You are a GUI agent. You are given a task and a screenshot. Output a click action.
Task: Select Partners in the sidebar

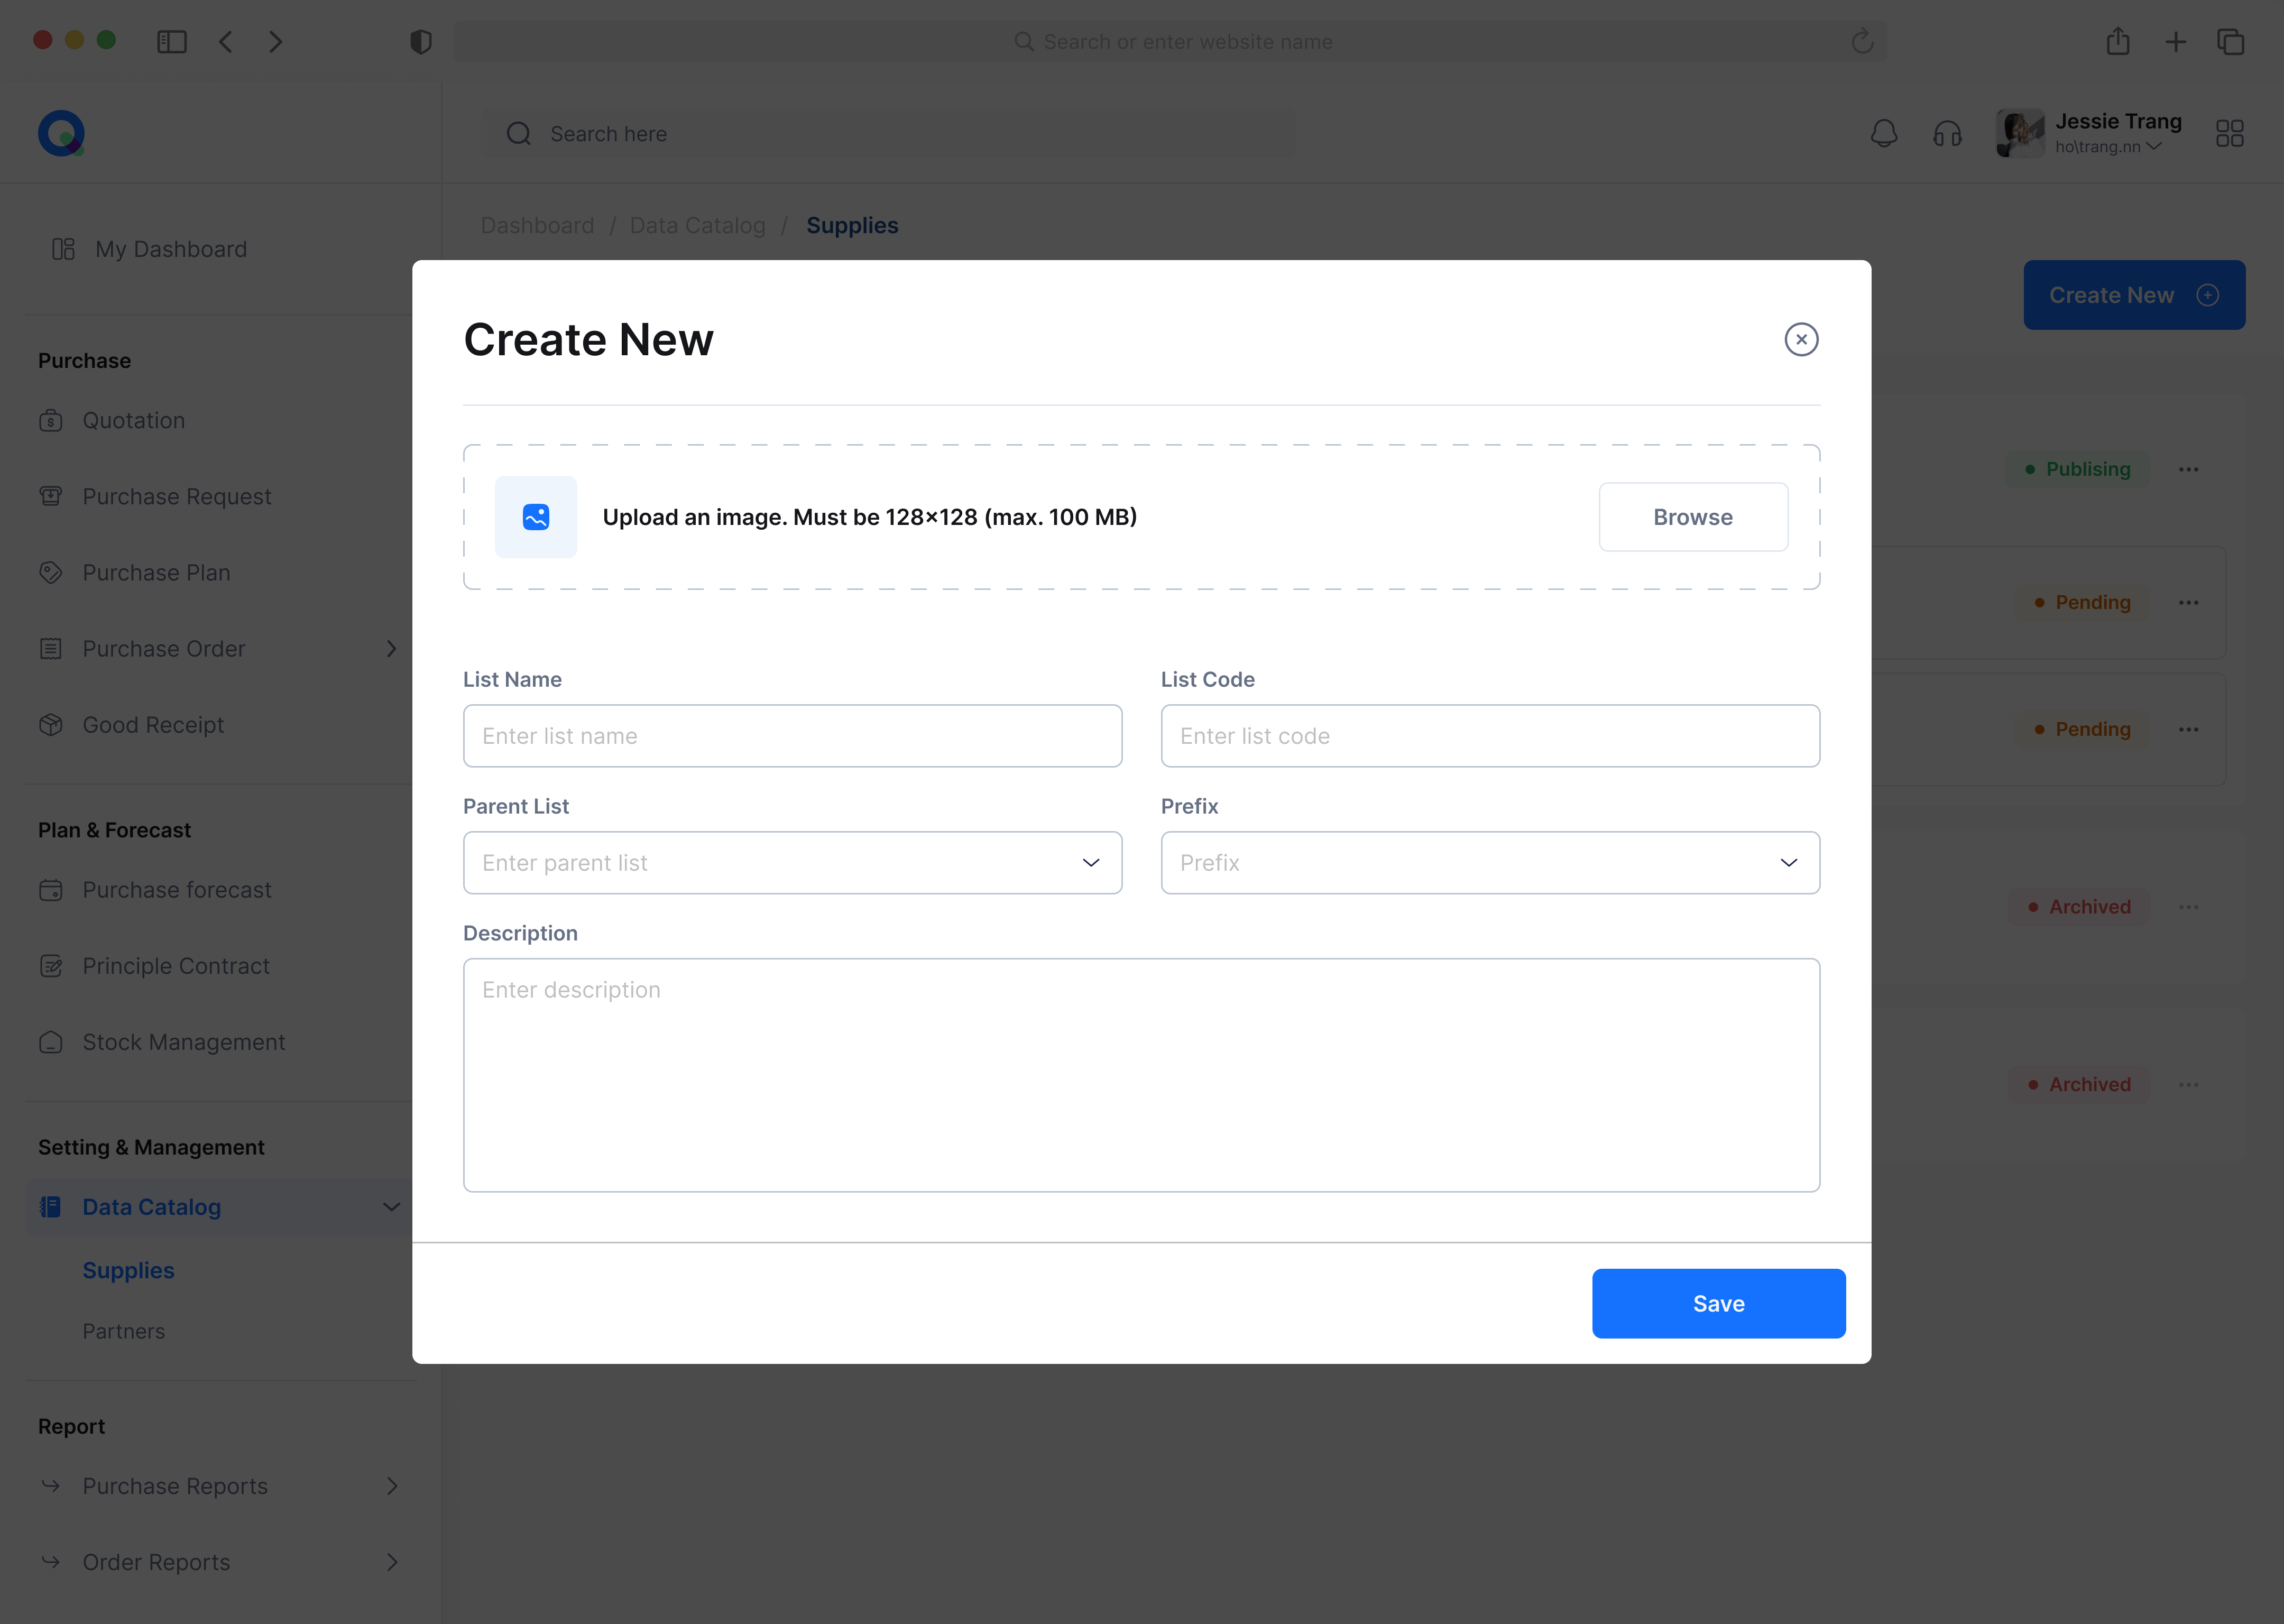click(x=124, y=1331)
